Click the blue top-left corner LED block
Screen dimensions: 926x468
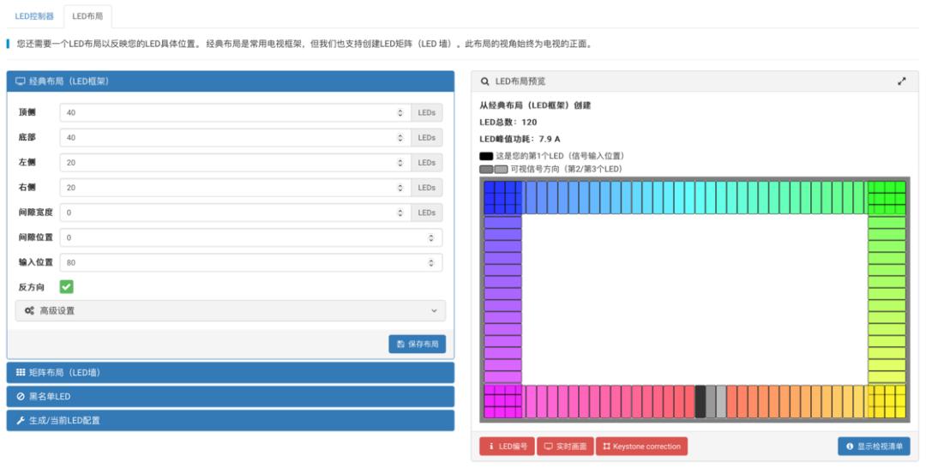502,198
